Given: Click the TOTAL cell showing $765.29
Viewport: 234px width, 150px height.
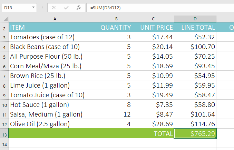Looking at the screenshot, I should 195,133.
